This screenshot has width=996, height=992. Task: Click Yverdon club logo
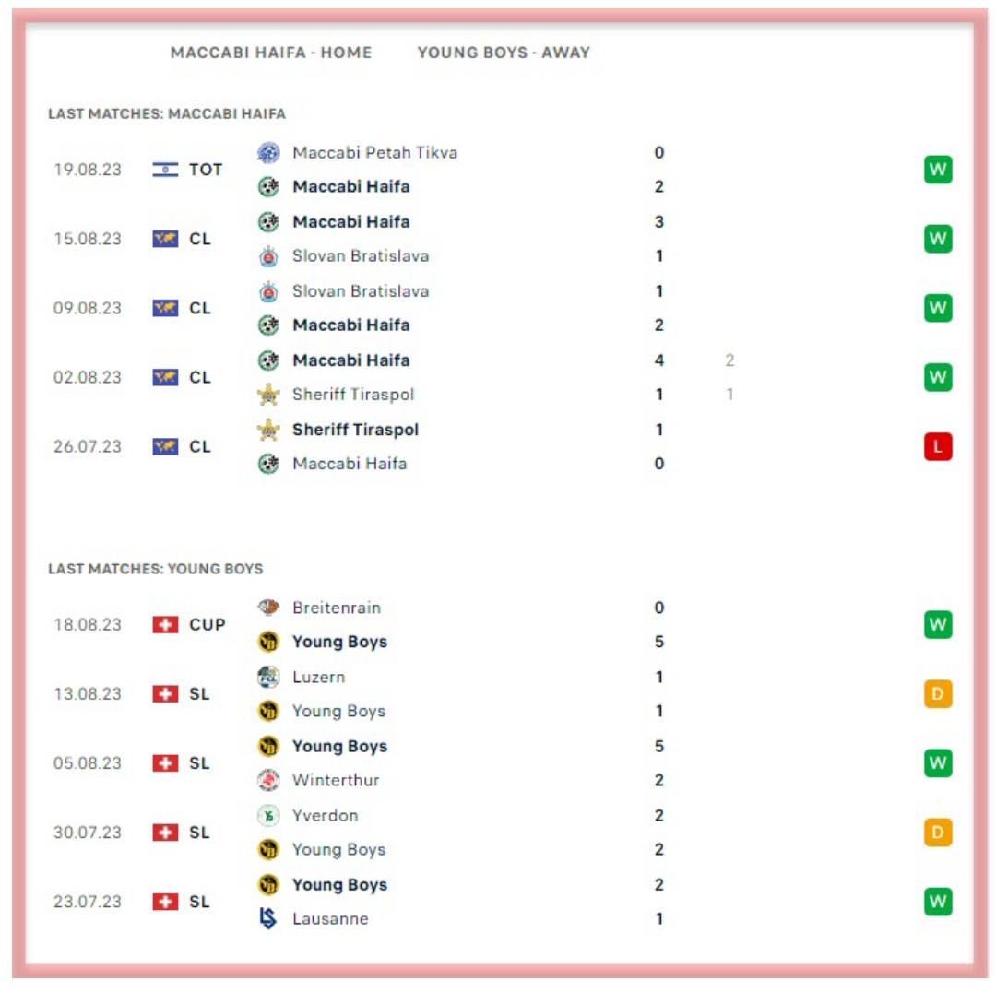click(268, 815)
